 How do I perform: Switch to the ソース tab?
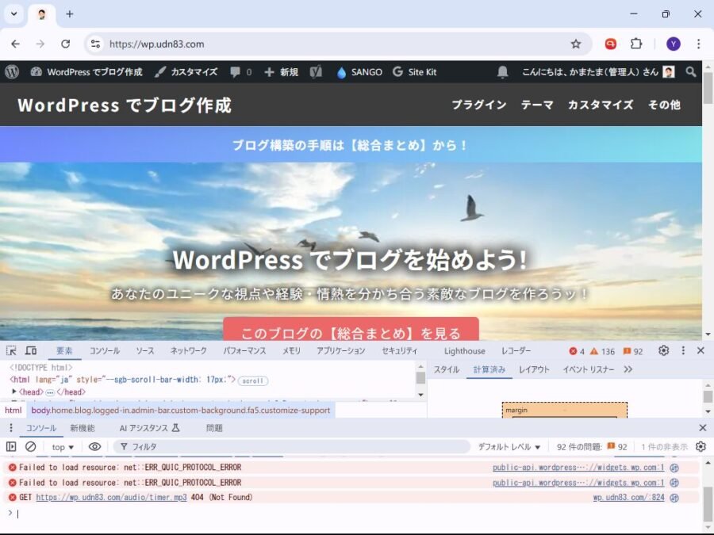pyautogui.click(x=145, y=351)
